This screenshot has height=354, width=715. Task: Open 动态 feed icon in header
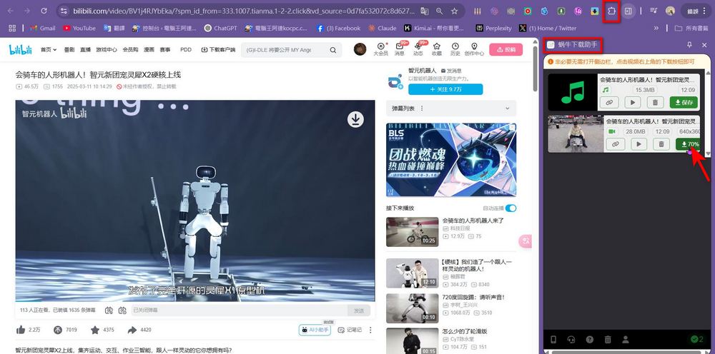pyautogui.click(x=418, y=49)
